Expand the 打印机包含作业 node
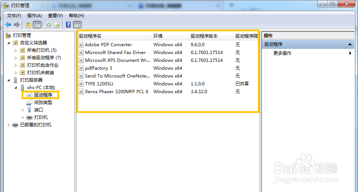The image size is (358, 192). click(16, 65)
